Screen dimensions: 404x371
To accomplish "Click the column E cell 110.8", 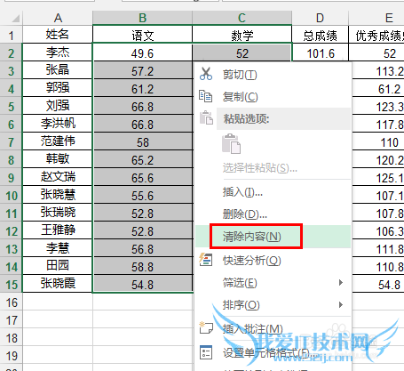I will pos(378,267).
